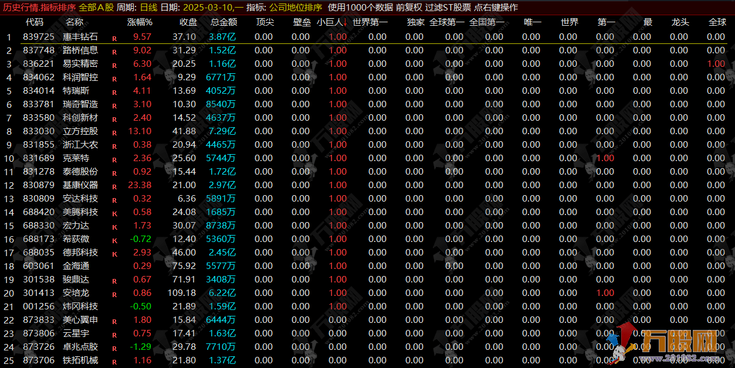The image size is (735, 368).
Task: Click the K marker beside 德邦科技
Action: [x=114, y=253]
